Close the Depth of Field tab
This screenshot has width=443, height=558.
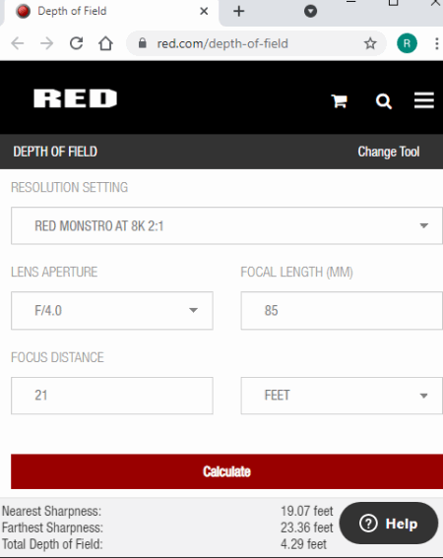tap(204, 12)
